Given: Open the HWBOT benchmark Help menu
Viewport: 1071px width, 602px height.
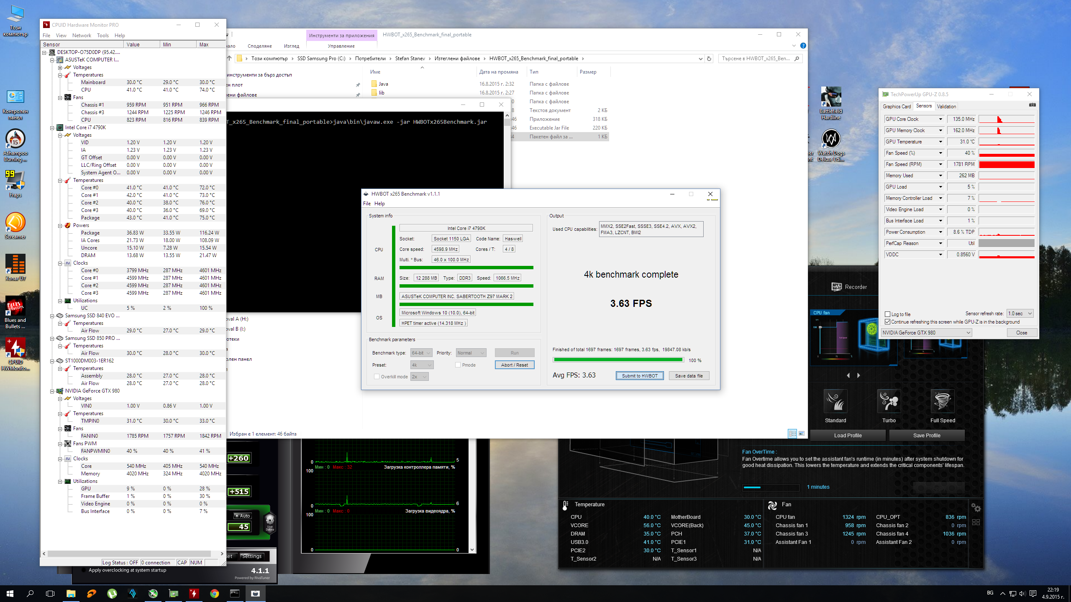Looking at the screenshot, I should tap(379, 203).
